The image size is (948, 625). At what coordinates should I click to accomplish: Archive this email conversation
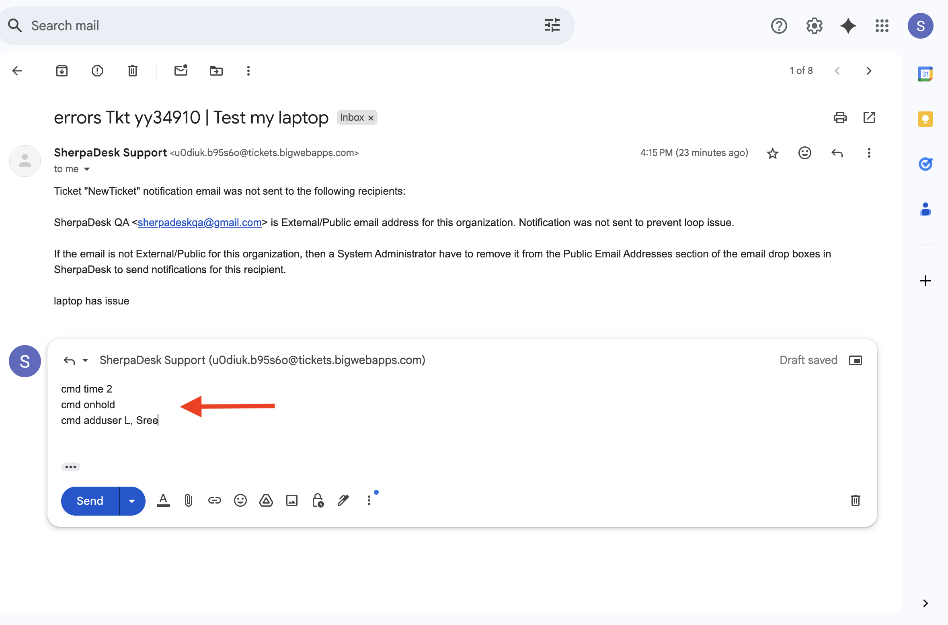[x=62, y=71]
